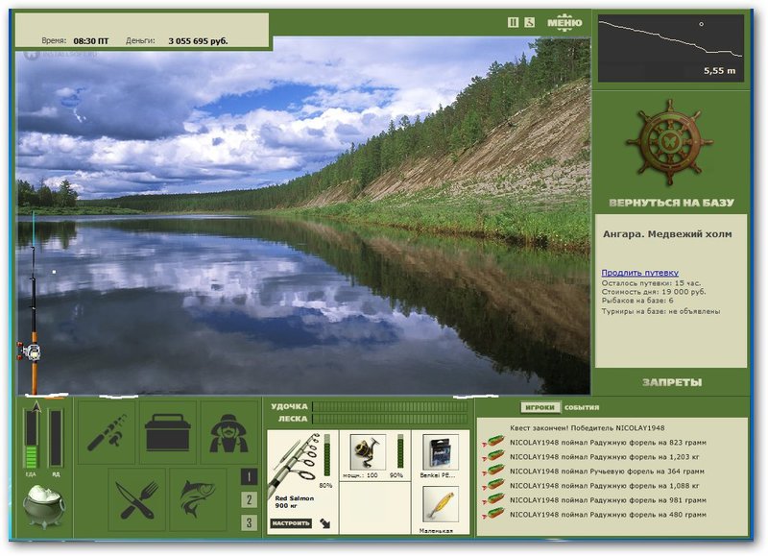
Task: Click the ship wheel return icon
Action: [x=669, y=142]
